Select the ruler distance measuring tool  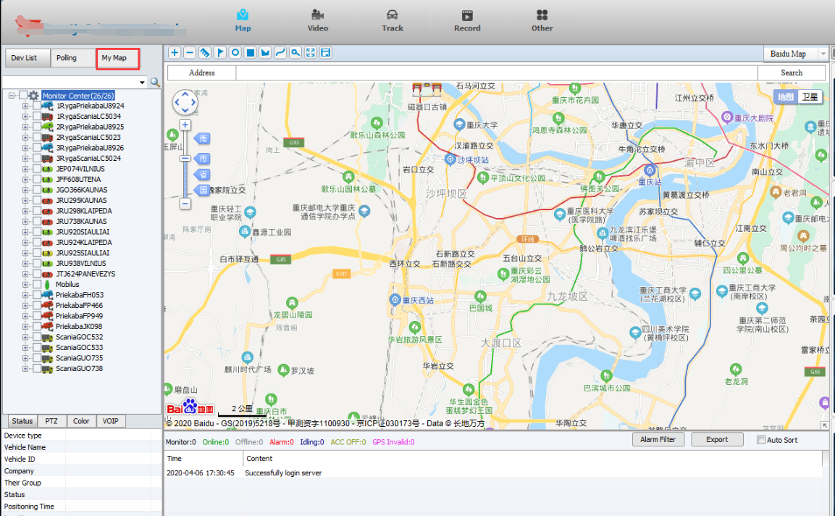pos(204,52)
